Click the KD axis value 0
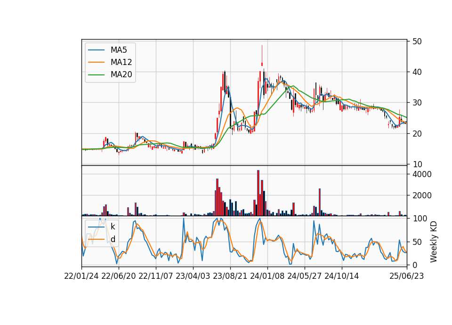 click(414, 265)
